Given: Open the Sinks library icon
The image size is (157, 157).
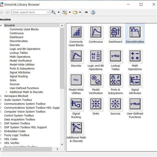Looking at the screenshot, I should pos(96,104).
